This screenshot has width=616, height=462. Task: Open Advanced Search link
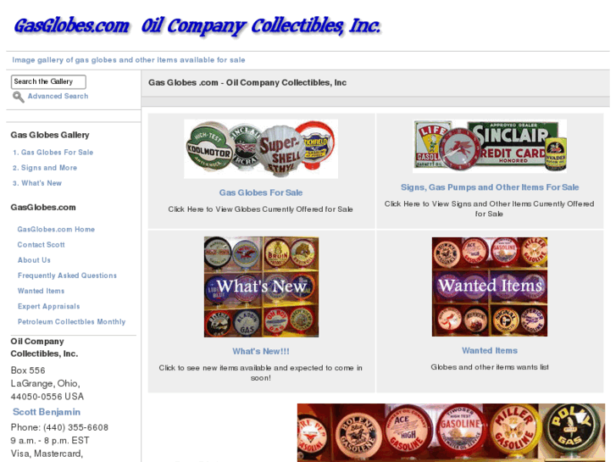click(58, 96)
